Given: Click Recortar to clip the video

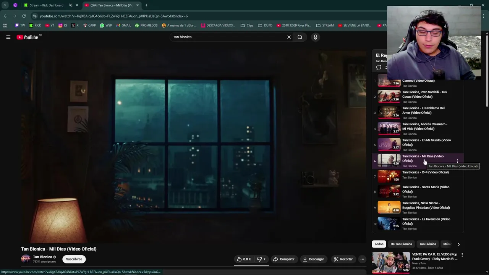Looking at the screenshot, I should click(343, 259).
